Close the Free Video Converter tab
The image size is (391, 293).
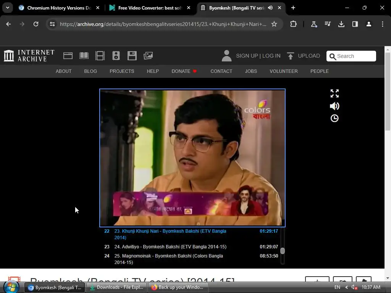(x=189, y=8)
